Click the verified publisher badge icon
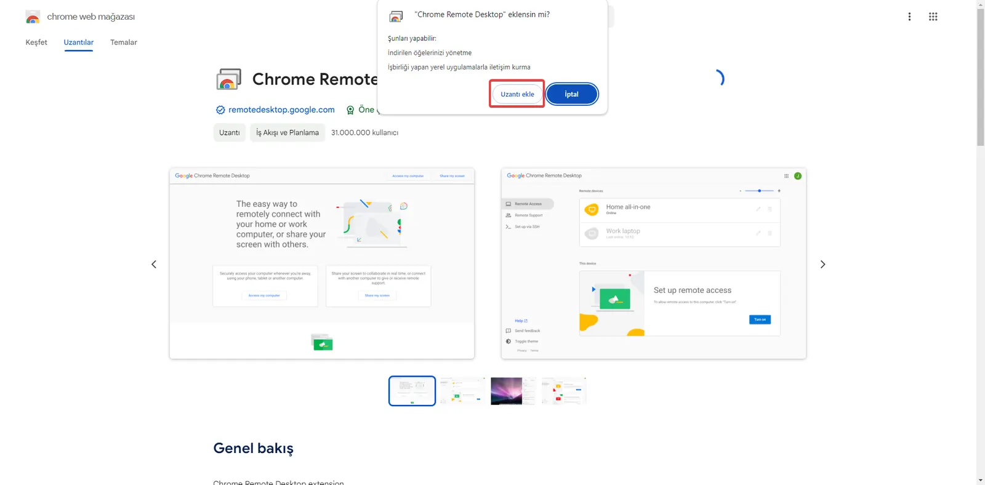The height and width of the screenshot is (485, 985). [x=220, y=110]
